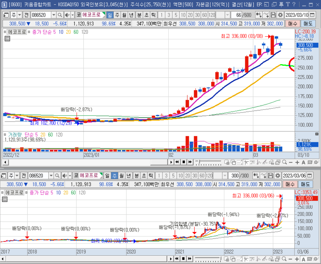Click crosshair cursor tool in upper bottom toolbar
Viewport: 321px width, 264px height.
pos(246,163)
